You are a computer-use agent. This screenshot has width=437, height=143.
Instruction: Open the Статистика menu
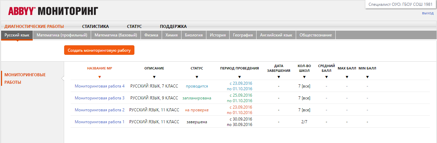point(95,26)
